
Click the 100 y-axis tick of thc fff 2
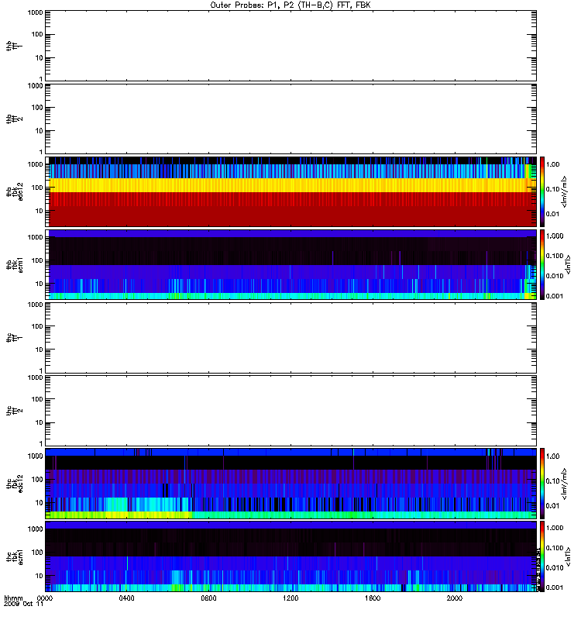(x=37, y=399)
